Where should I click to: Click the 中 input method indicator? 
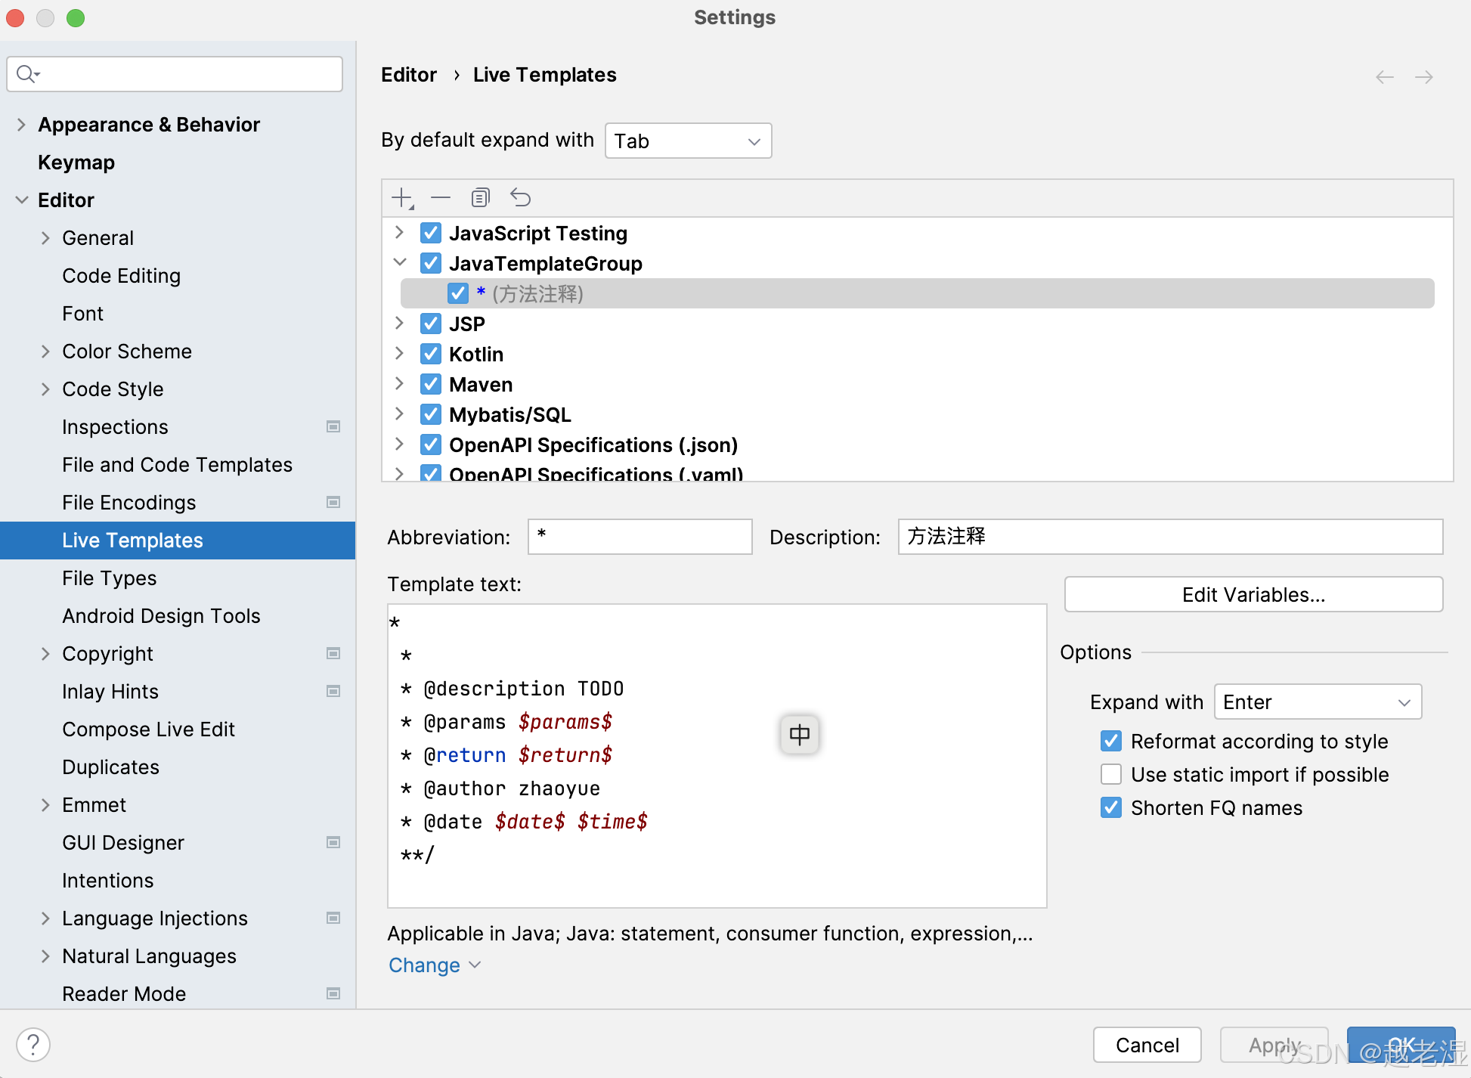pyautogui.click(x=799, y=734)
